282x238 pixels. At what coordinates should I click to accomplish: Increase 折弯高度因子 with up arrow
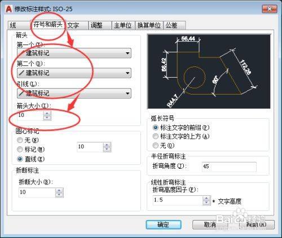[206, 198]
